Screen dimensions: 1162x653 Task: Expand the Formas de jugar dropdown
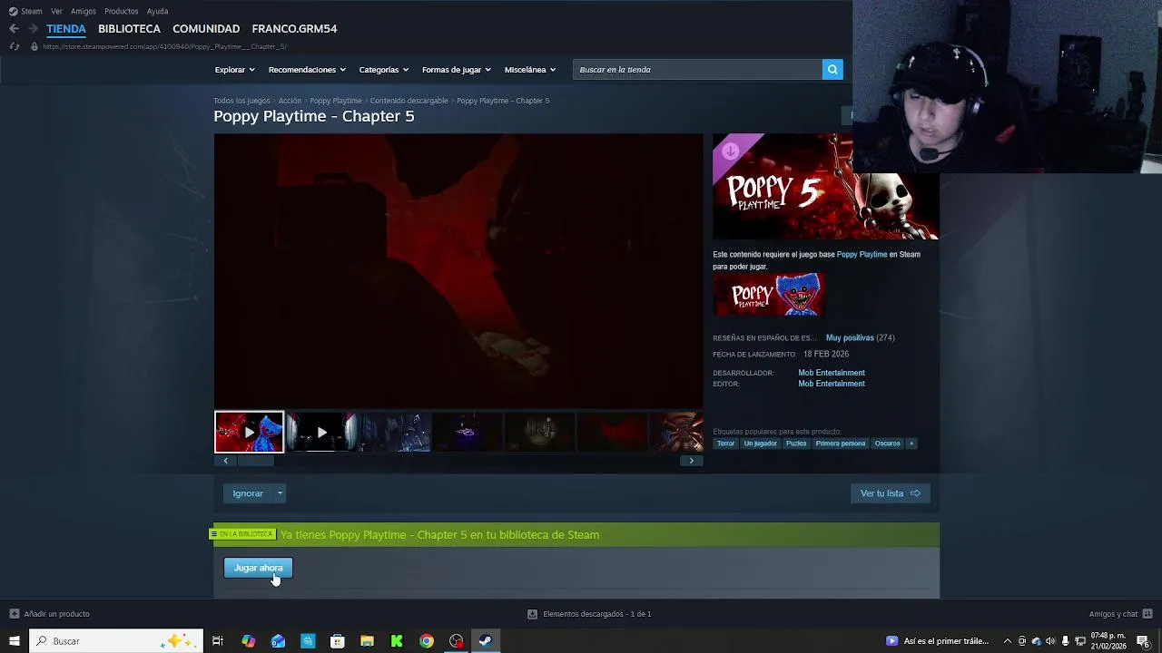click(456, 70)
